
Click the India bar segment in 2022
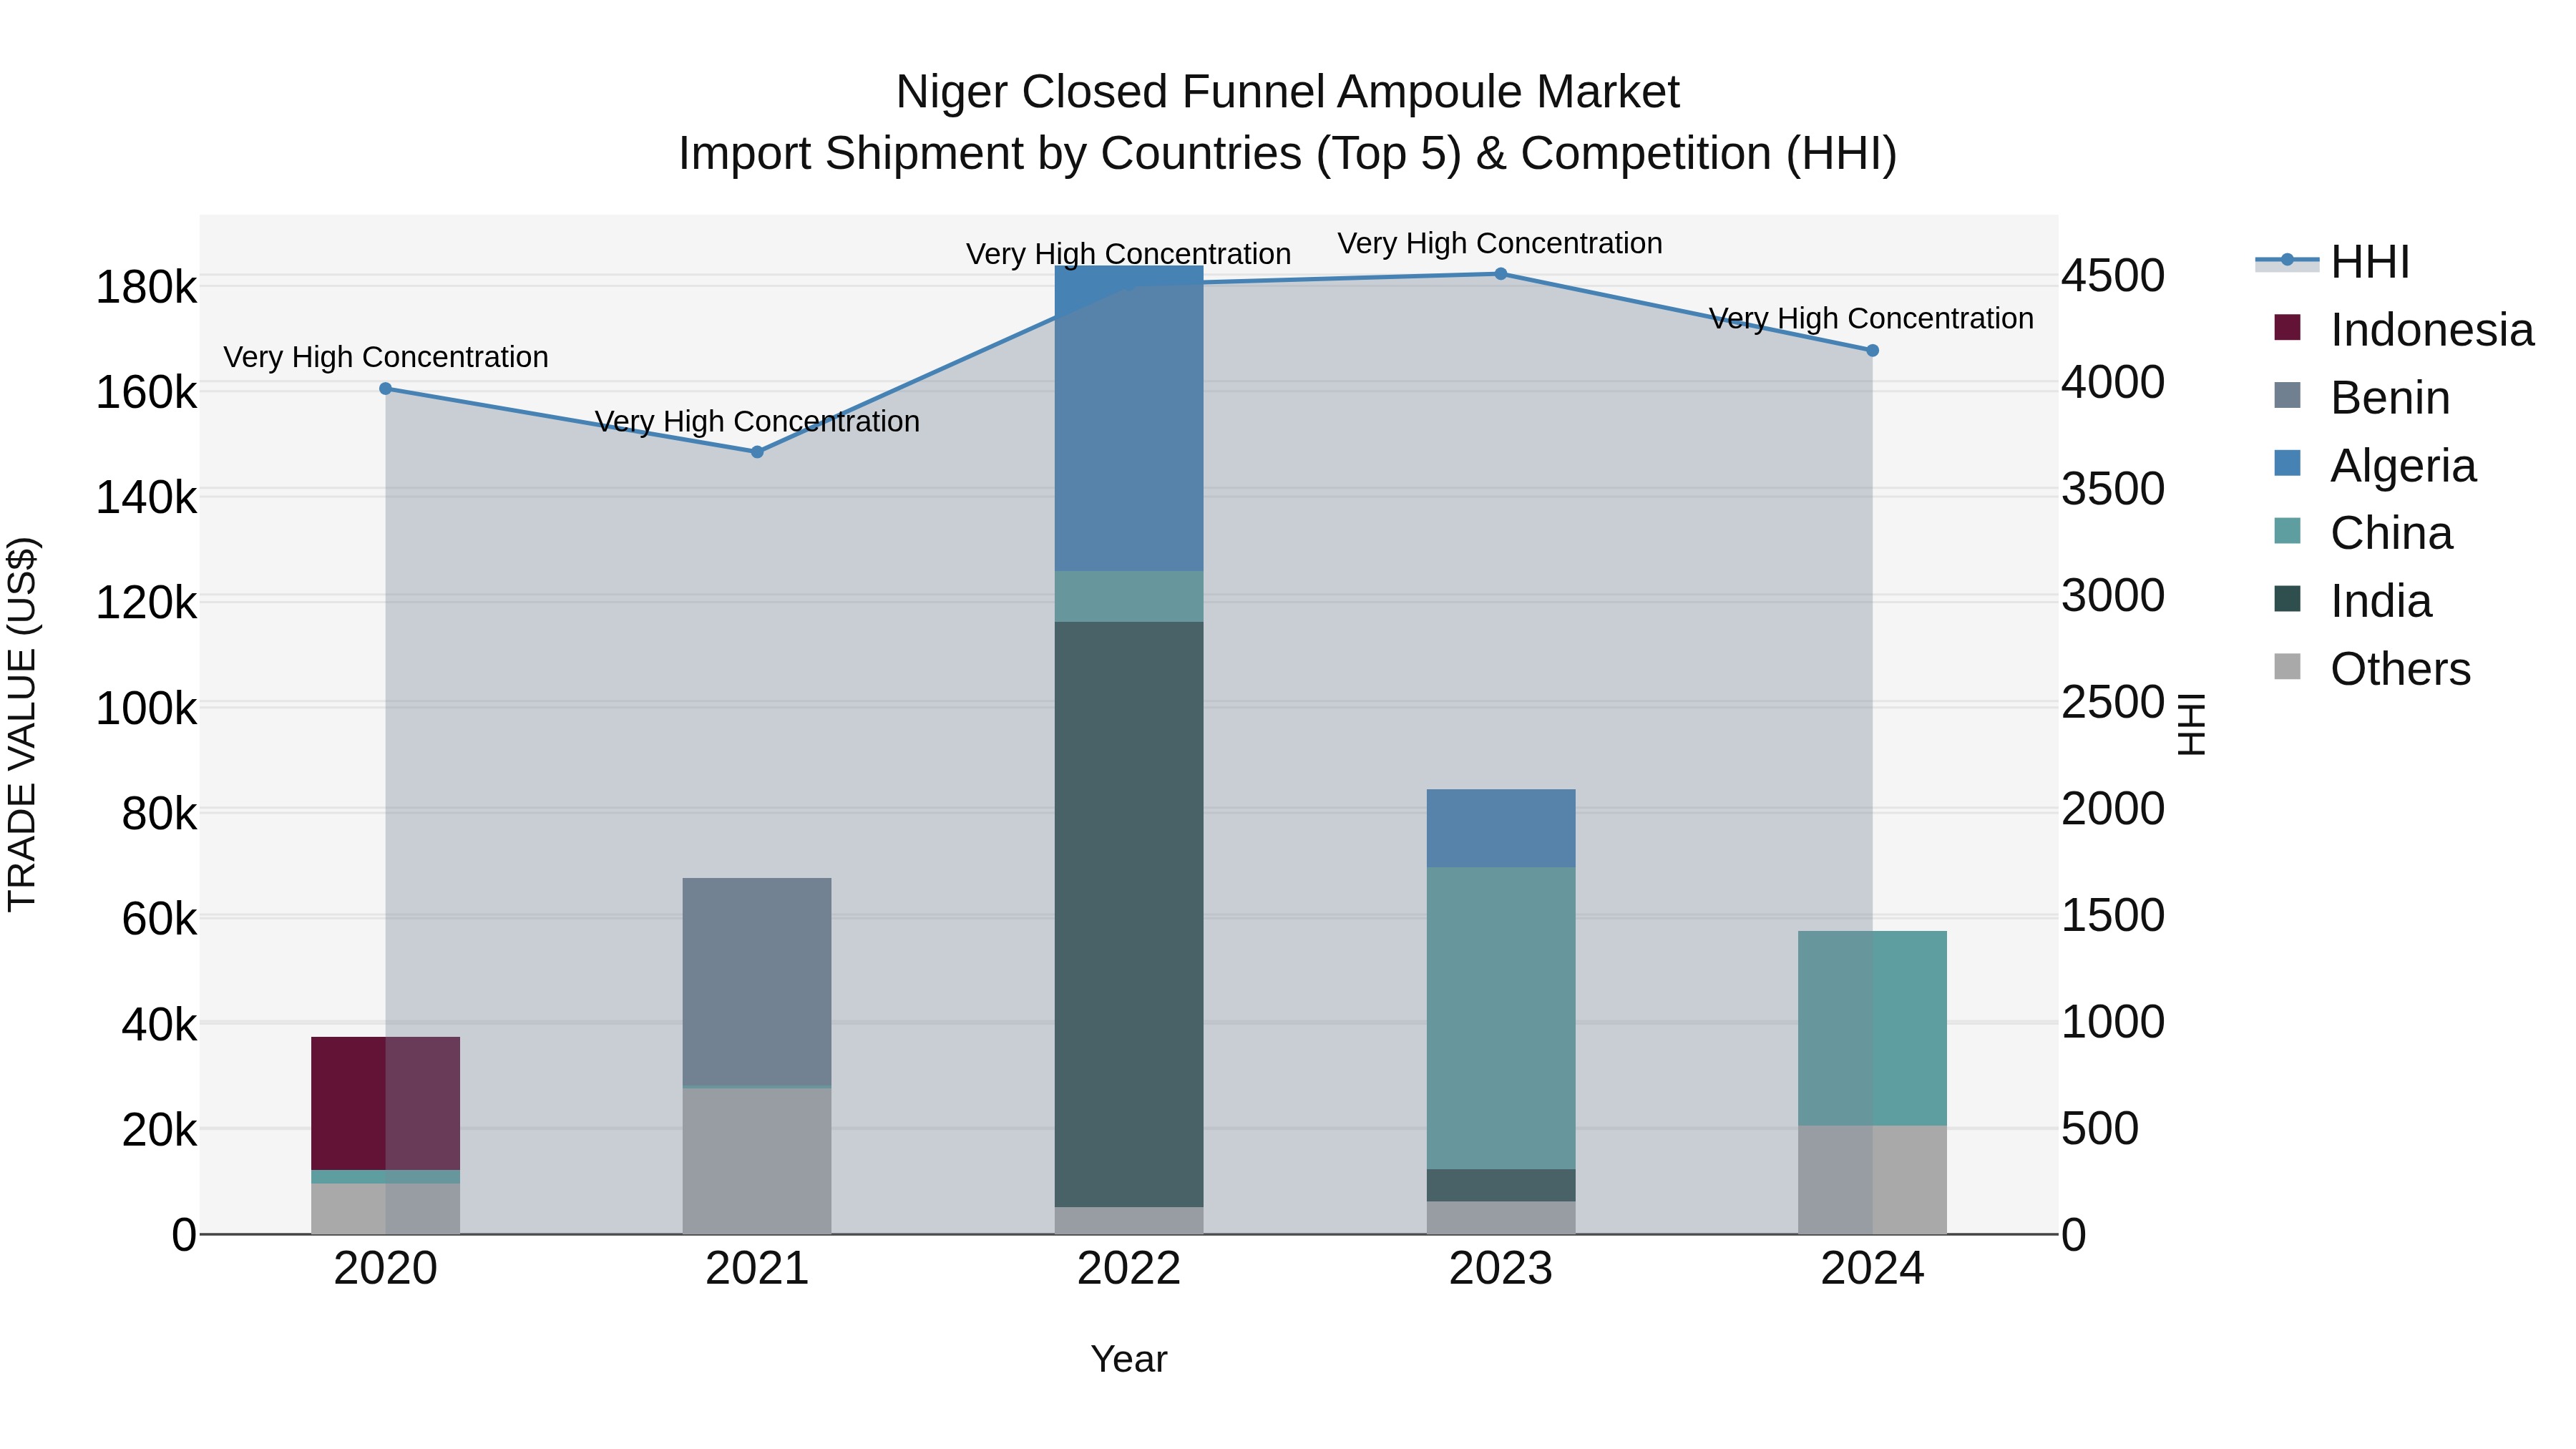point(1129,914)
